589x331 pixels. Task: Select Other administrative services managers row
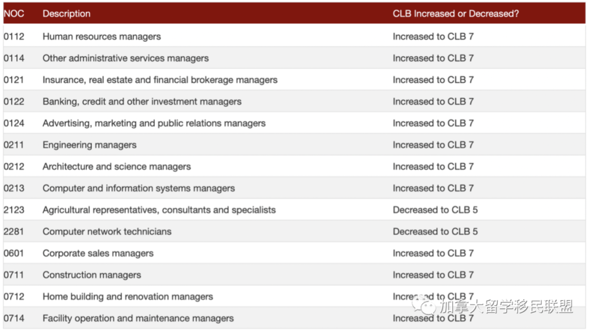point(125,58)
